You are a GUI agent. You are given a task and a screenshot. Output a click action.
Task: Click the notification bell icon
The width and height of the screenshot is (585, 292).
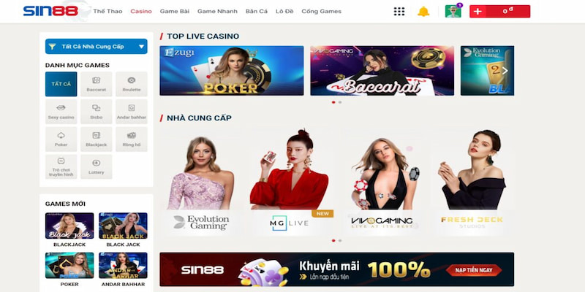pyautogui.click(x=423, y=12)
